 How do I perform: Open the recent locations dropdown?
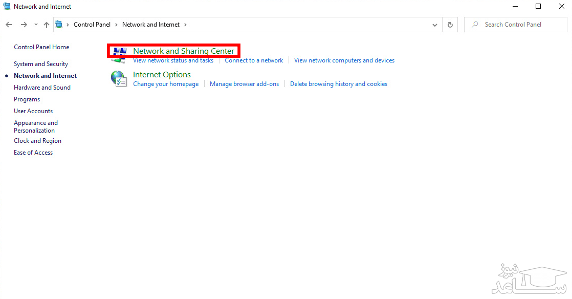tap(36, 25)
